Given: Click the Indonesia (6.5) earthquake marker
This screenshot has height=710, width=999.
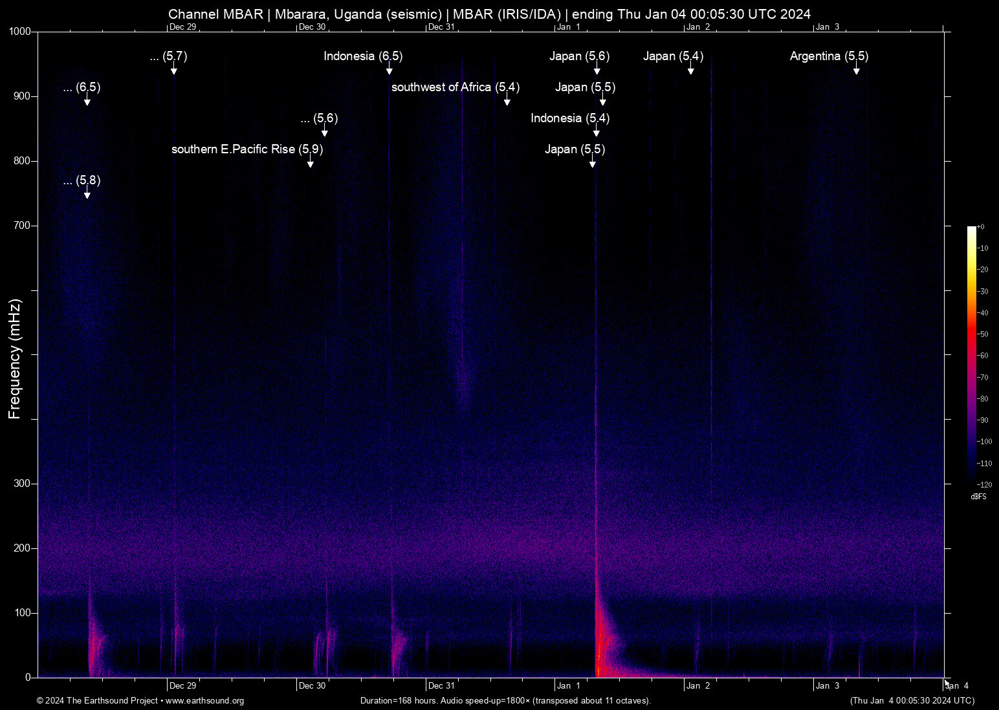Looking at the screenshot, I should click(x=363, y=56).
